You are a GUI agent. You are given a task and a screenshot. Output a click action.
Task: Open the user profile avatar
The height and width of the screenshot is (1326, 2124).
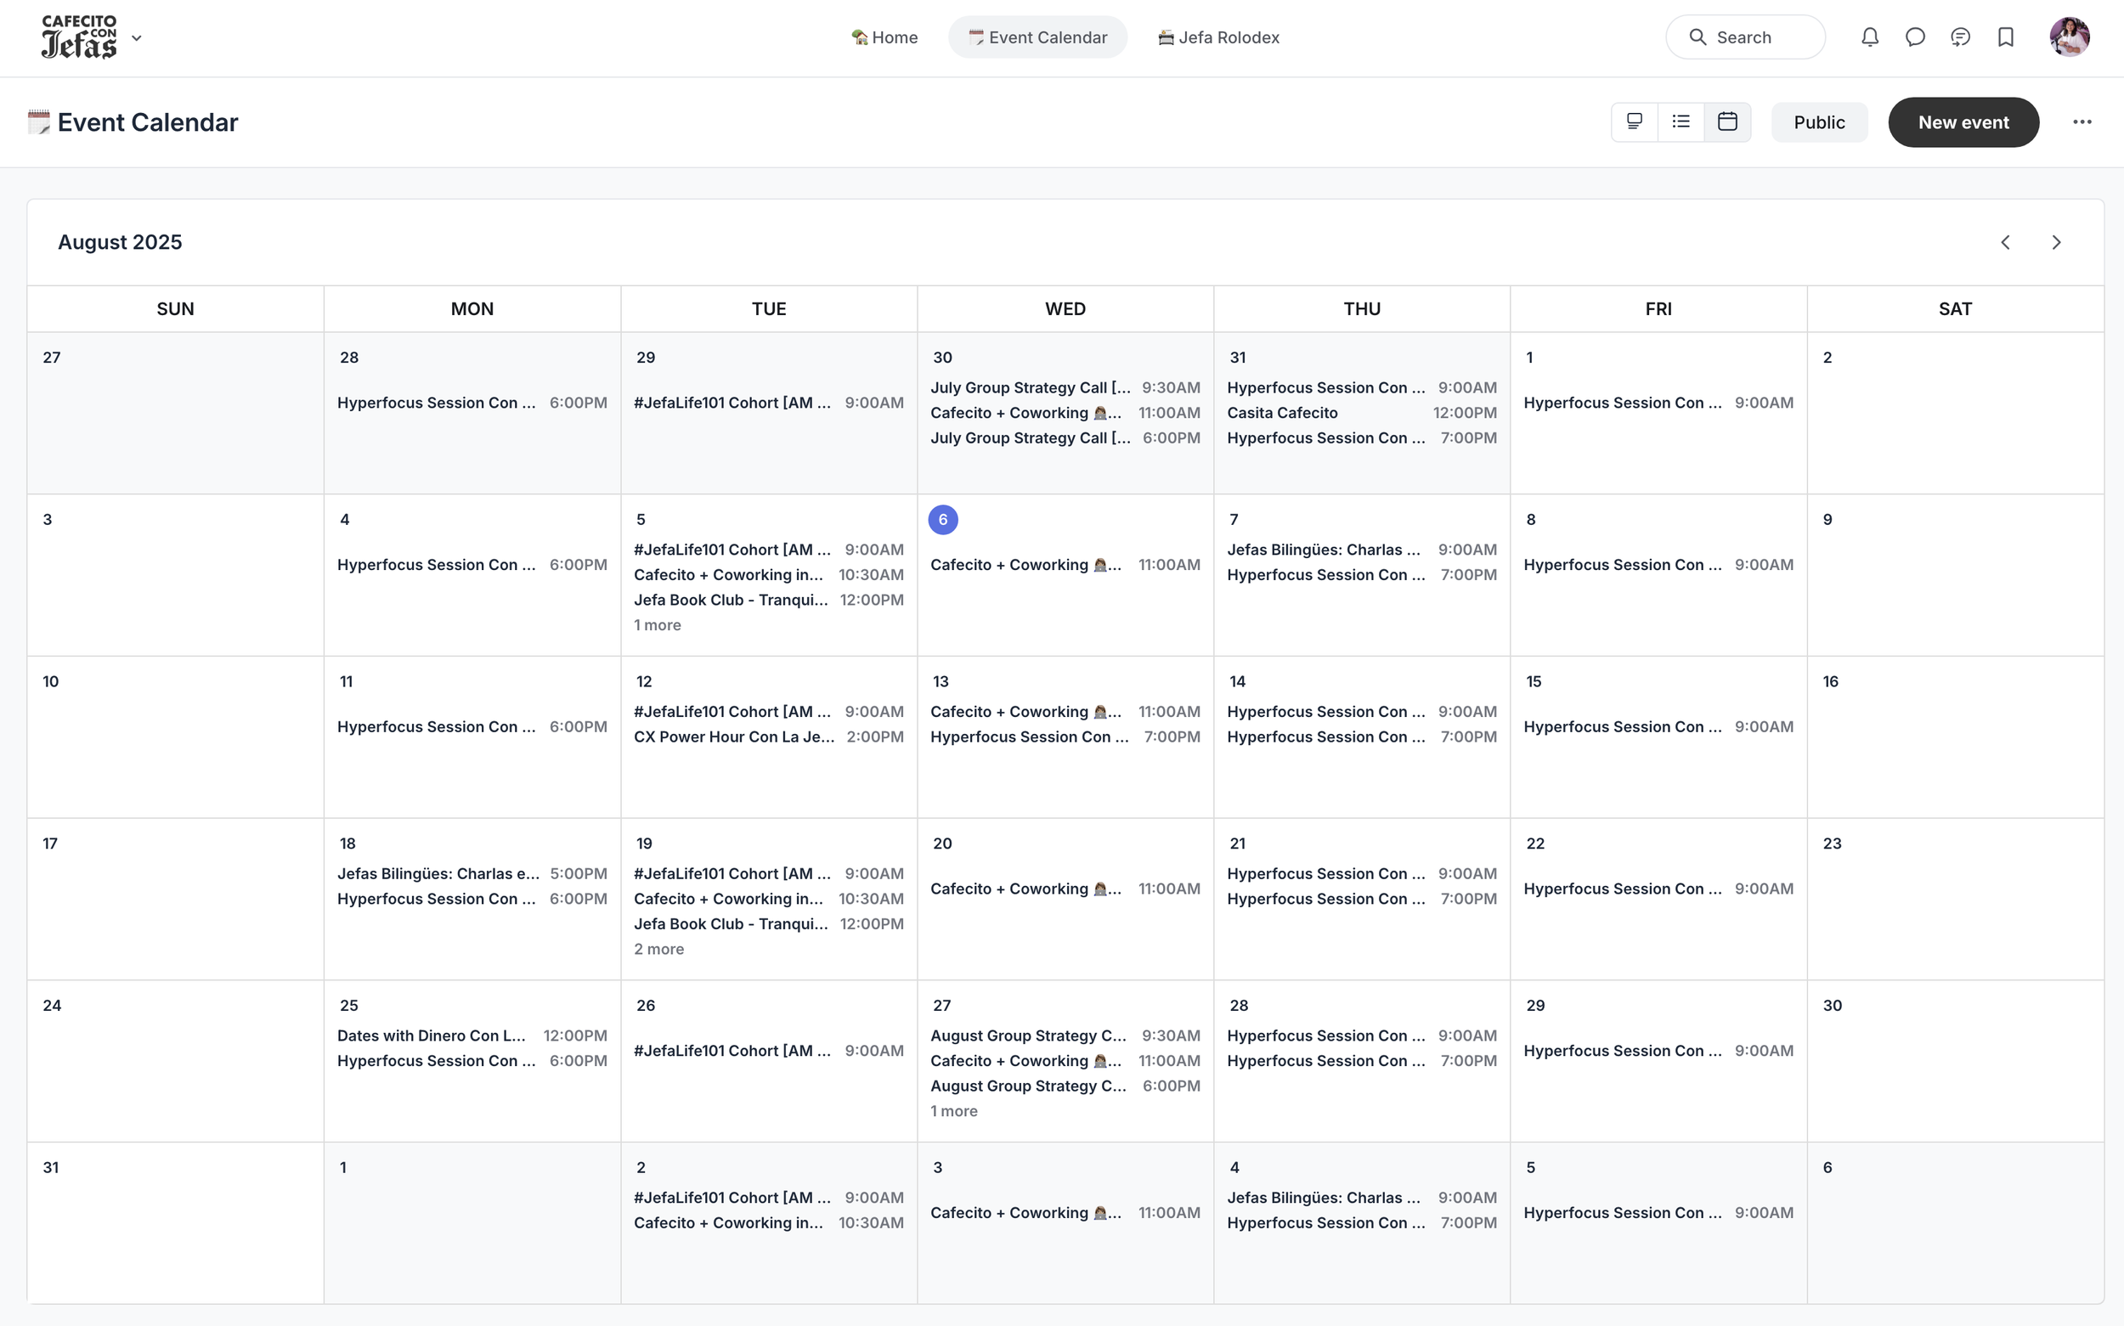click(x=2069, y=37)
